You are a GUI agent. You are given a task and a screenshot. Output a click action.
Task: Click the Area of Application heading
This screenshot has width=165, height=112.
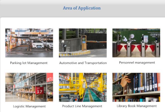click(x=82, y=8)
